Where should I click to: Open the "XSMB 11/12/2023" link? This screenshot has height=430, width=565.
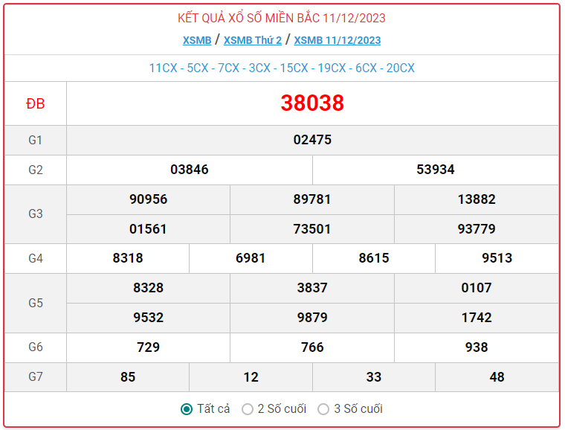338,40
